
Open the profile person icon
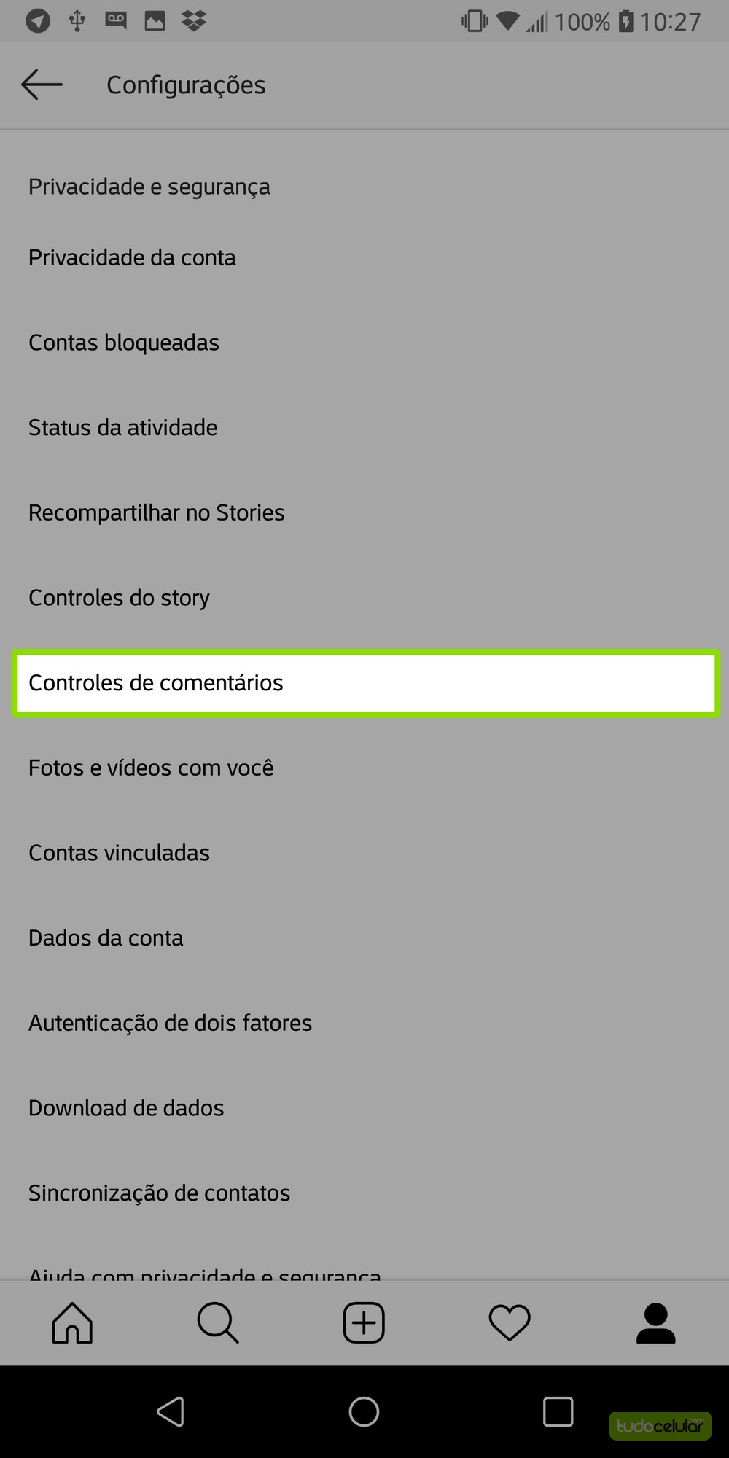click(655, 1322)
